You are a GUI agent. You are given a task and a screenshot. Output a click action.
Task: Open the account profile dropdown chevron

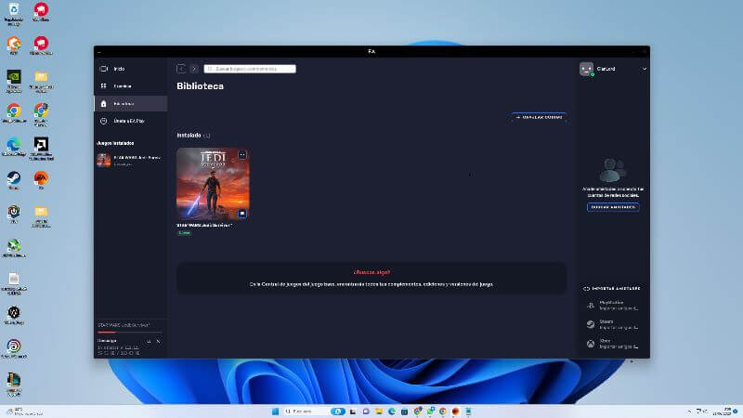coord(644,69)
